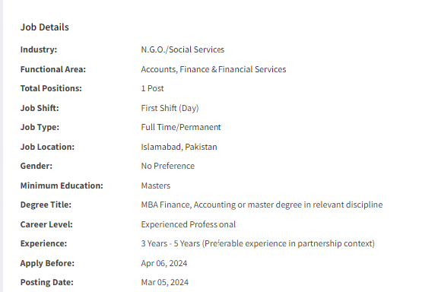Open the Islamabad, Pakistan location

(179, 147)
